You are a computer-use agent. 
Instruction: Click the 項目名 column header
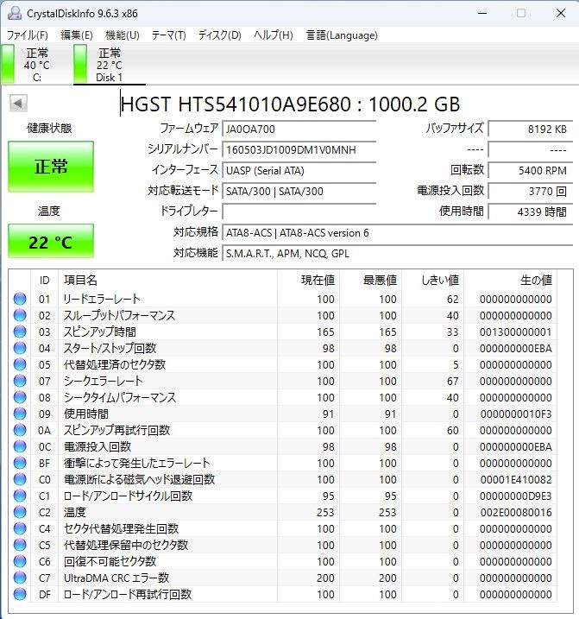pyautogui.click(x=167, y=281)
